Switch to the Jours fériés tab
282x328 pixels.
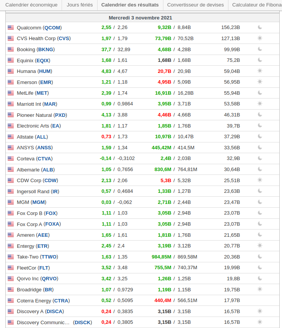[x=80, y=5]
